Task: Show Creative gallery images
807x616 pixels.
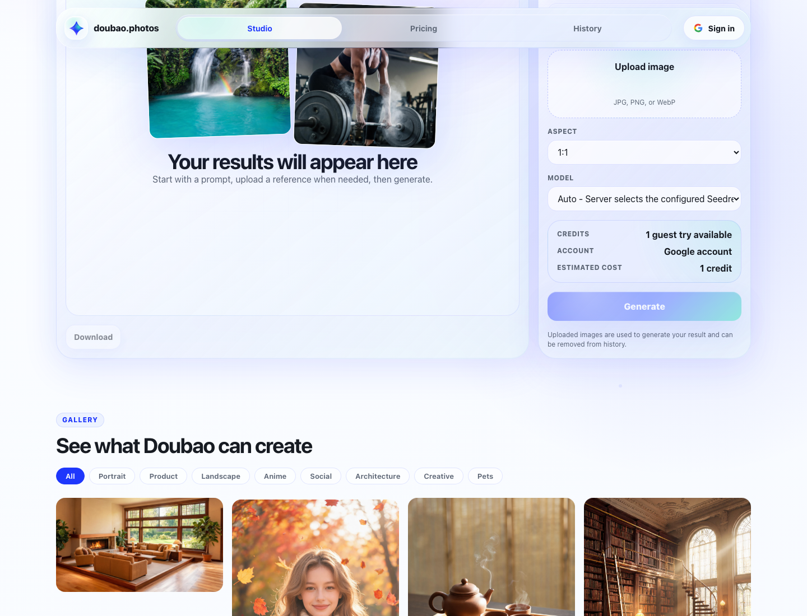Action: tap(439, 476)
